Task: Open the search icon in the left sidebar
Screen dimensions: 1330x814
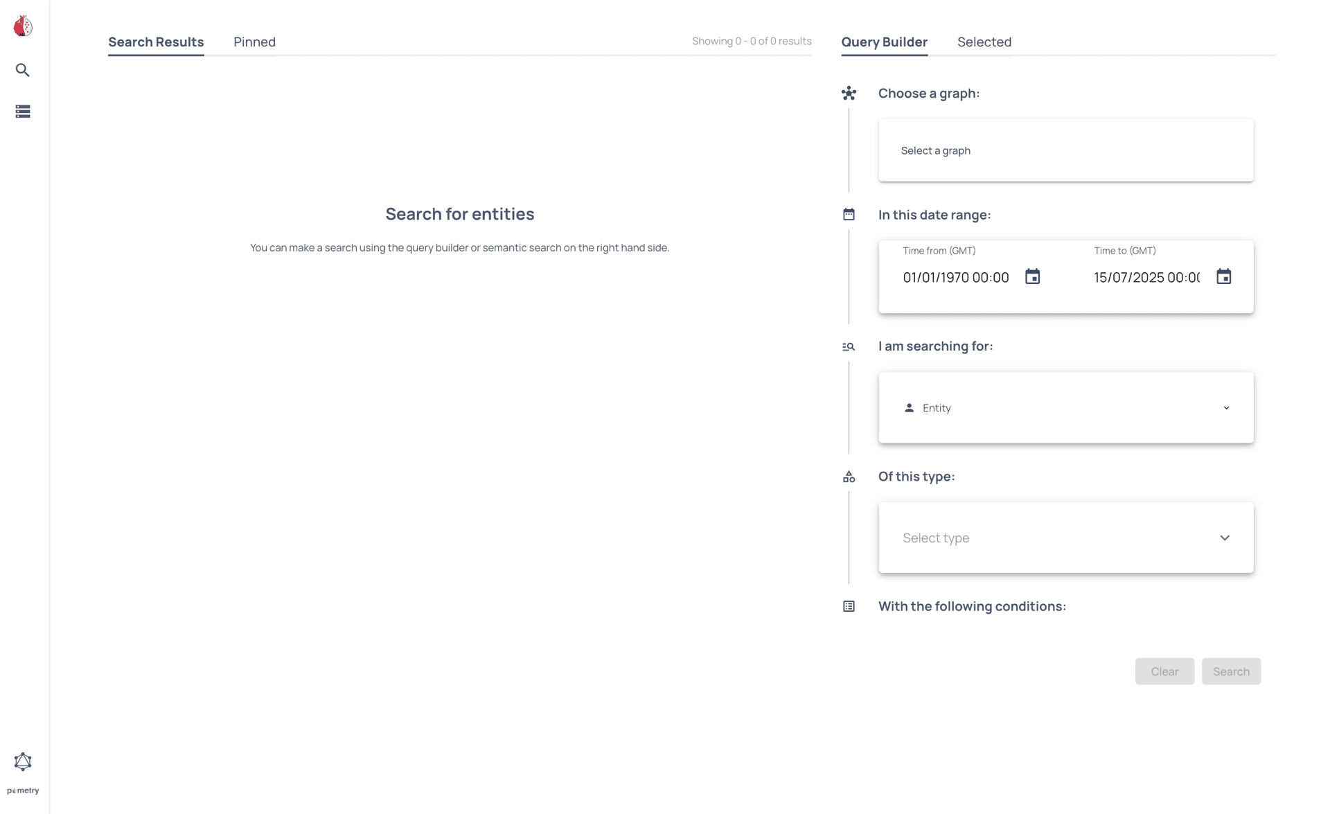Action: point(23,70)
